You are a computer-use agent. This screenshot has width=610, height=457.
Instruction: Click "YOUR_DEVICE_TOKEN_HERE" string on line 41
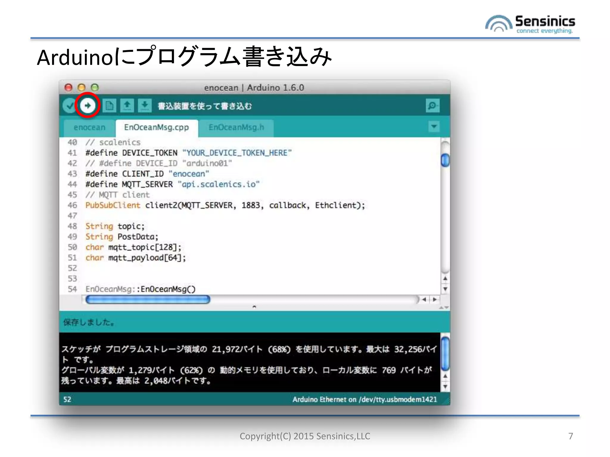(237, 153)
